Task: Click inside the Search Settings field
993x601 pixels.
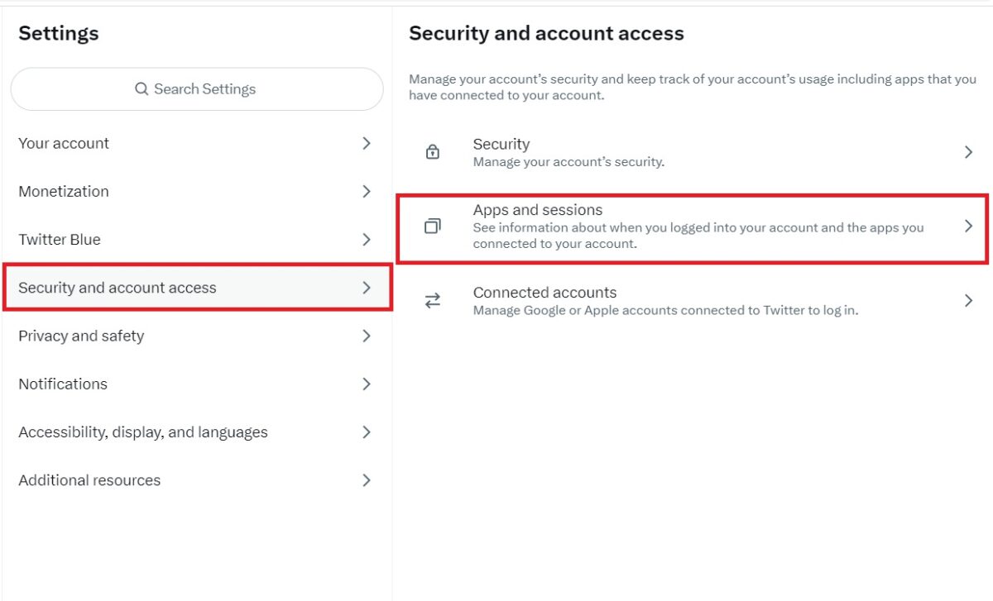Action: (x=197, y=88)
